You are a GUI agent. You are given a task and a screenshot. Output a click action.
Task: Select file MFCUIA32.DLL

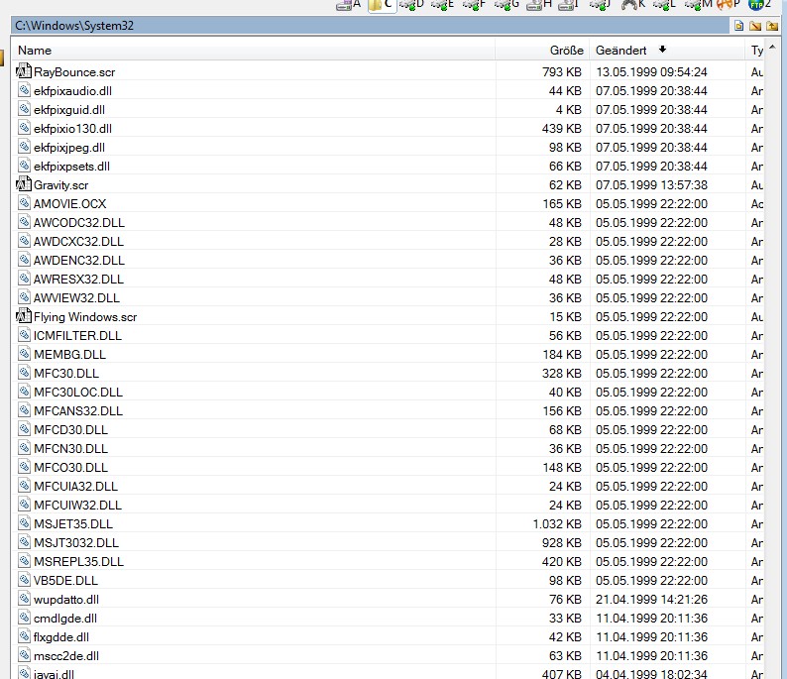tap(75, 486)
